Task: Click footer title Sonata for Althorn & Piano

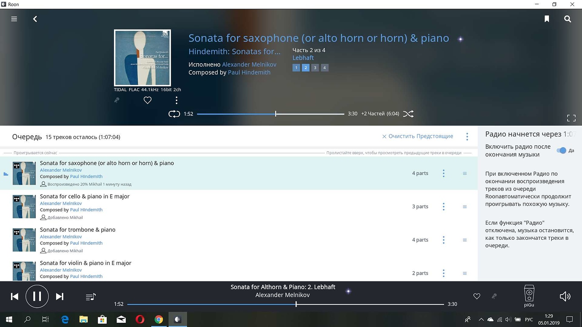Action: [283, 287]
